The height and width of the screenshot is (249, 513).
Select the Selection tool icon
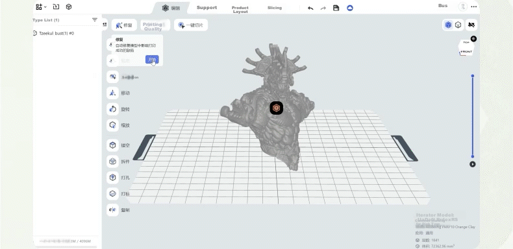112,77
